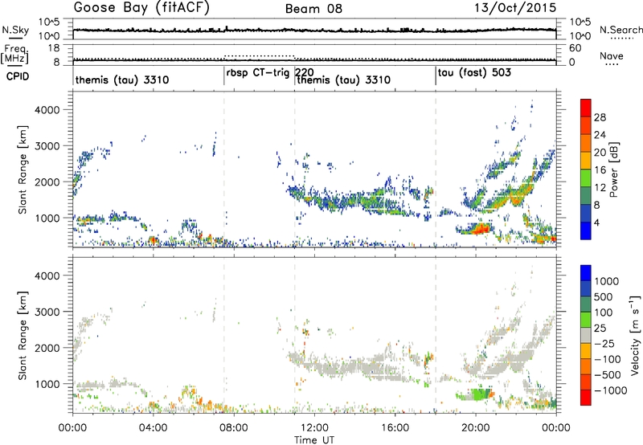Viewport: 643px width, 445px height.
Task: Click the green 12 dB band of Power color bar
Action: (586, 178)
